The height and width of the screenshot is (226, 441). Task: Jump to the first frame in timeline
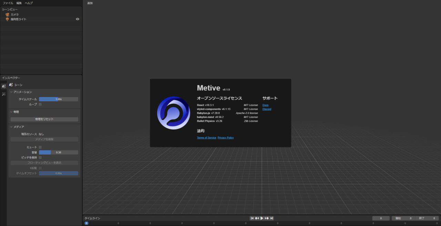(x=252, y=218)
